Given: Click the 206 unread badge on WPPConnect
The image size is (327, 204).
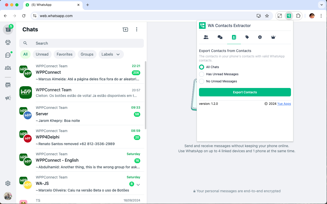Looking at the screenshot, I should tap(136, 73).
